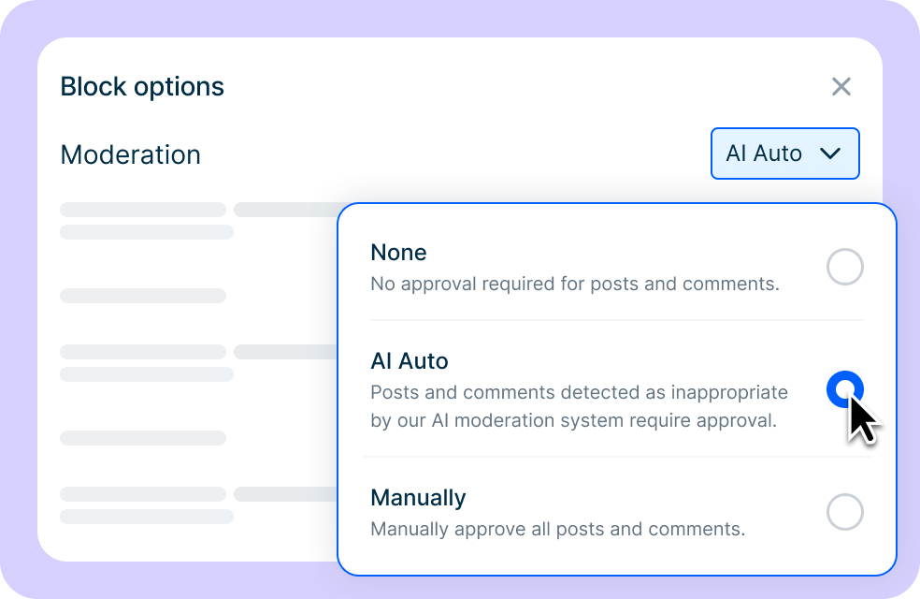Click the AI Auto option label

point(410,360)
